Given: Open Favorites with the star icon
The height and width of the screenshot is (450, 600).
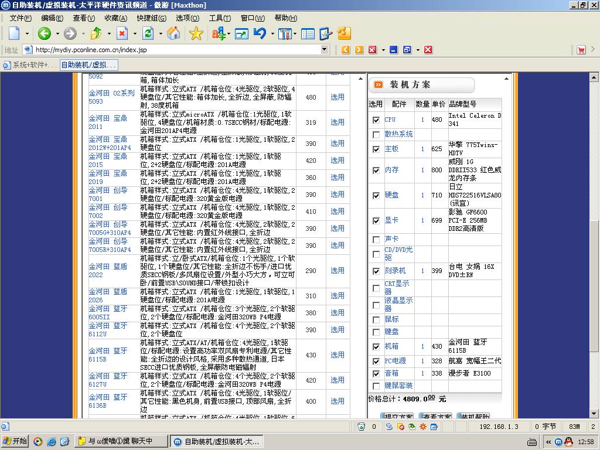Looking at the screenshot, I should coord(196,34).
